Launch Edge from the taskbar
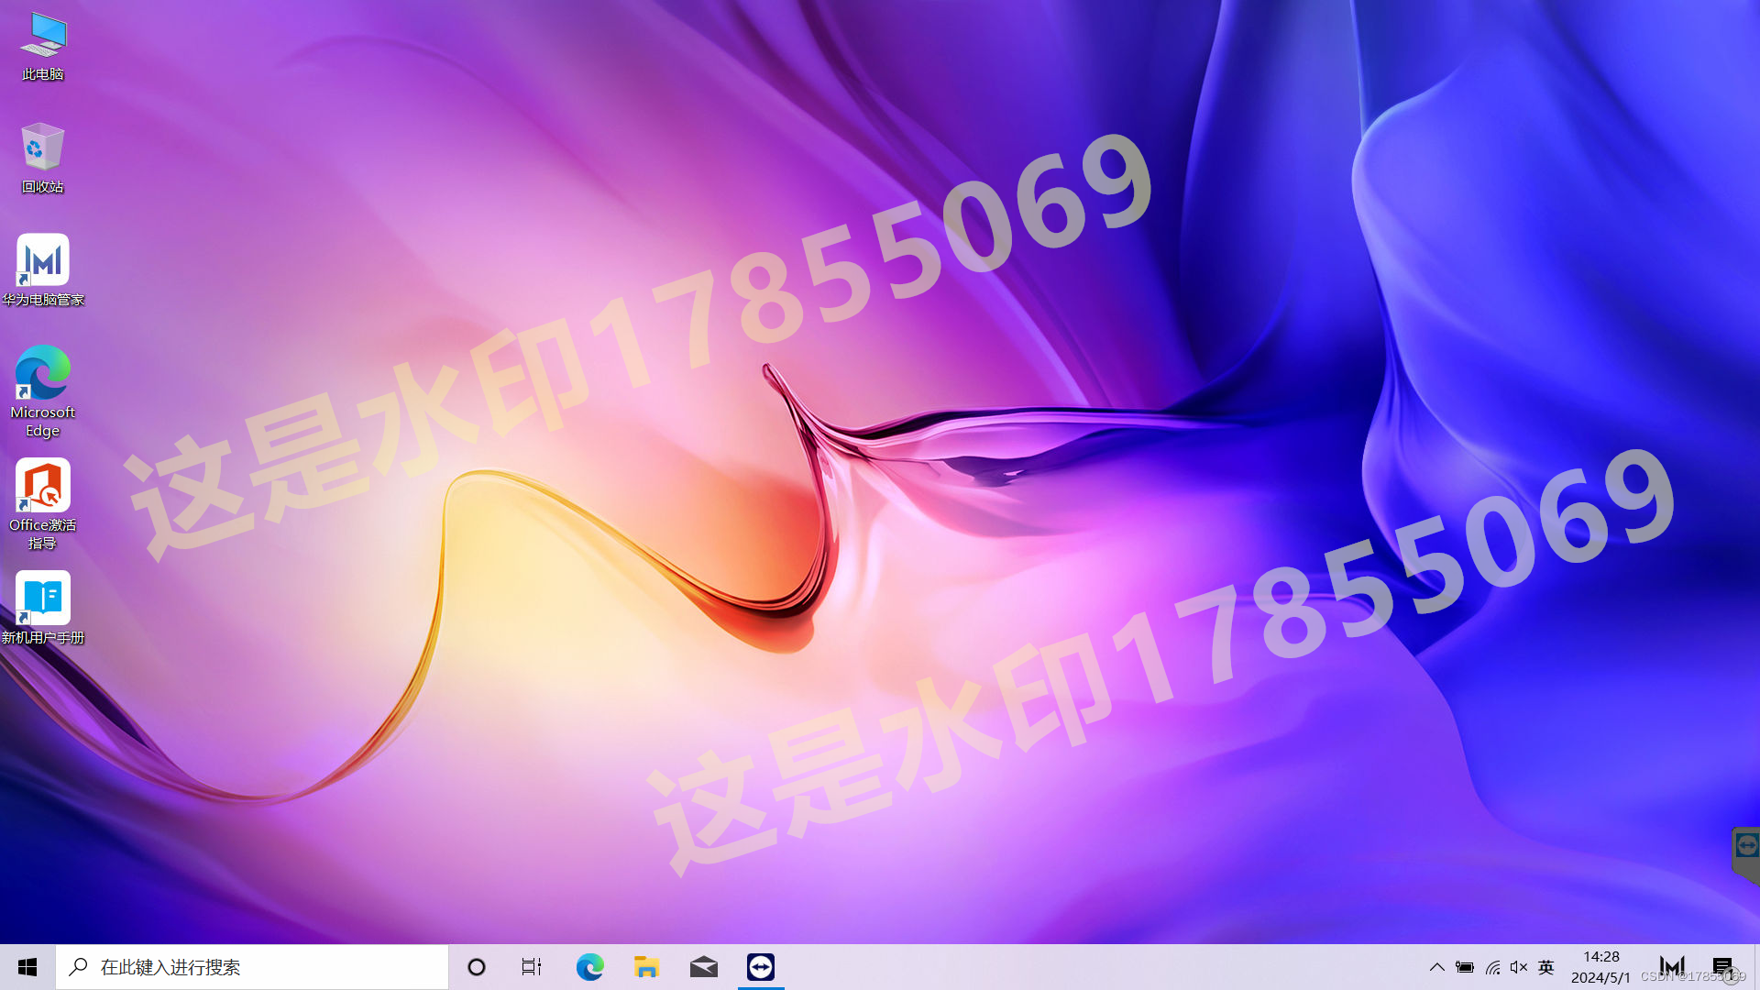 (x=589, y=967)
